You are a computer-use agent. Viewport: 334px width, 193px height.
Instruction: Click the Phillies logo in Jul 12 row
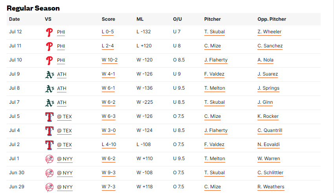[x=49, y=32]
